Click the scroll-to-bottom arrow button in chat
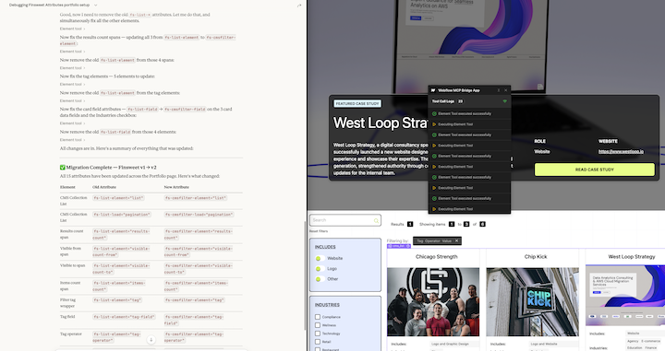The image size is (665, 351). coord(151,340)
